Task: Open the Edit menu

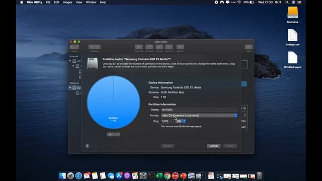Action: tap(56, 2)
